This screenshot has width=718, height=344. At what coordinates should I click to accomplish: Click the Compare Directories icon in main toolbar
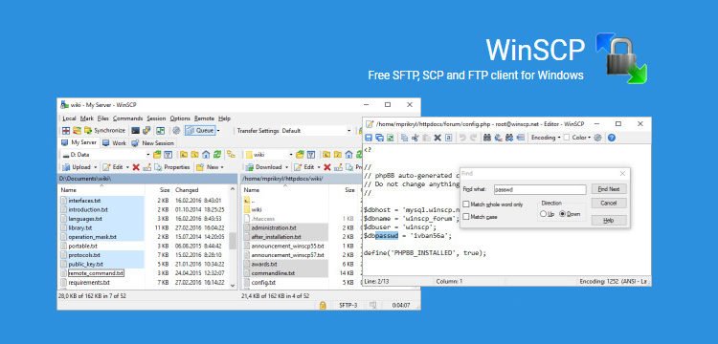point(66,131)
